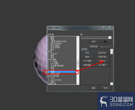Select 锥化 in the modifier list

point(52,49)
